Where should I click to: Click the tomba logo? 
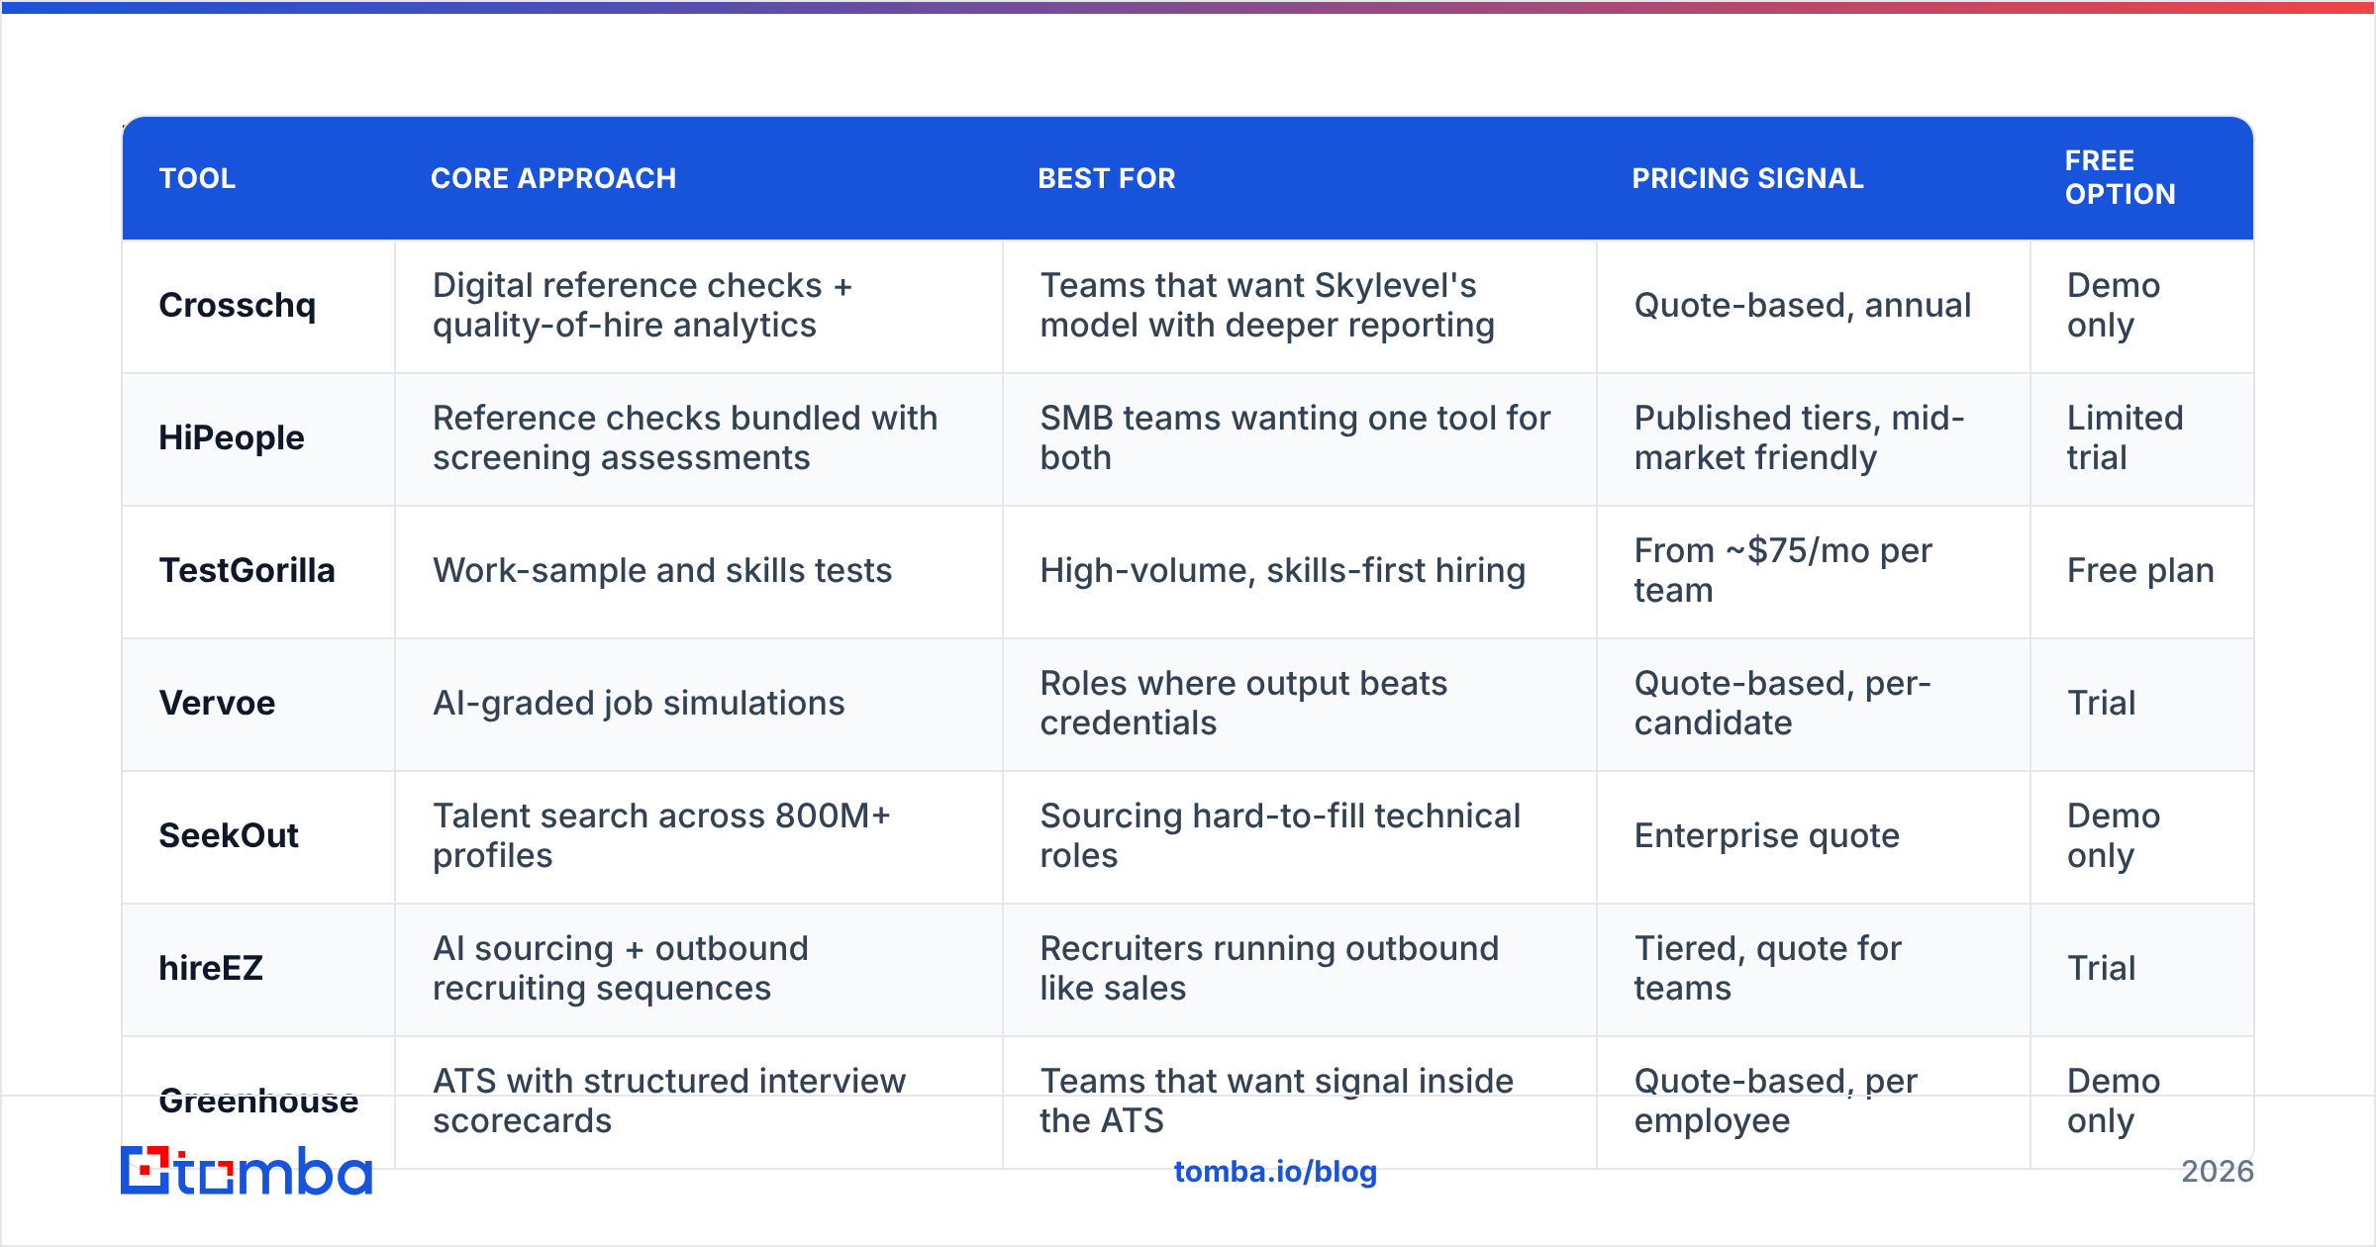click(247, 1171)
